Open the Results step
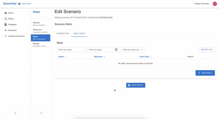 tap(41, 45)
